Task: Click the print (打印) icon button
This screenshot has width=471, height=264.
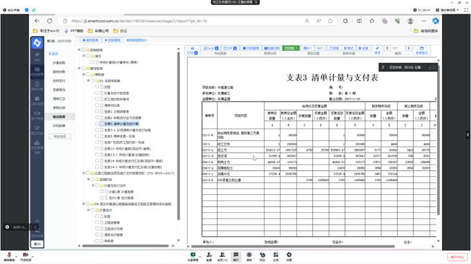Action: (x=193, y=50)
